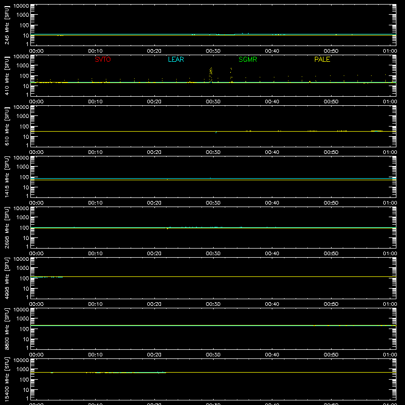Select the 1415 MHz [SFU] axis title
The height and width of the screenshot is (405, 405).
click(7, 177)
